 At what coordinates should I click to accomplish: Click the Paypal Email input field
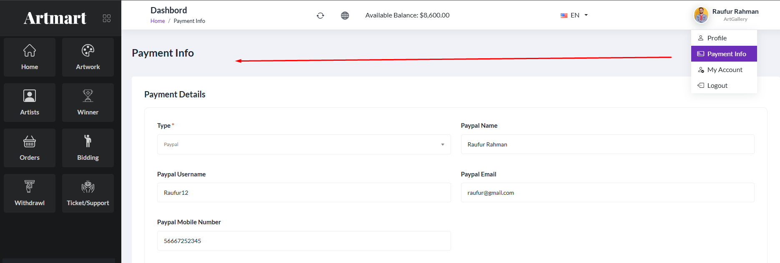coord(607,193)
